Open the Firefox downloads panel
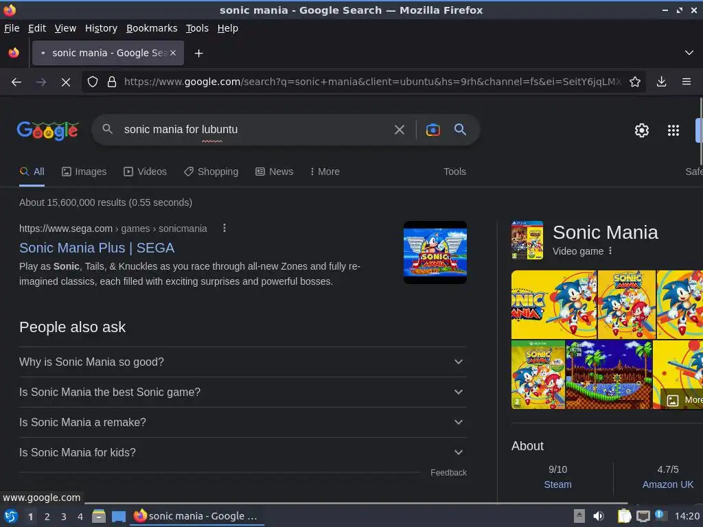The height and width of the screenshot is (527, 703). pos(661,82)
